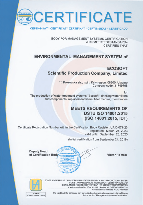This screenshot has width=143, height=205.
Task: Click the '№ 8O020' box under the logo
Action: coord(36,194)
